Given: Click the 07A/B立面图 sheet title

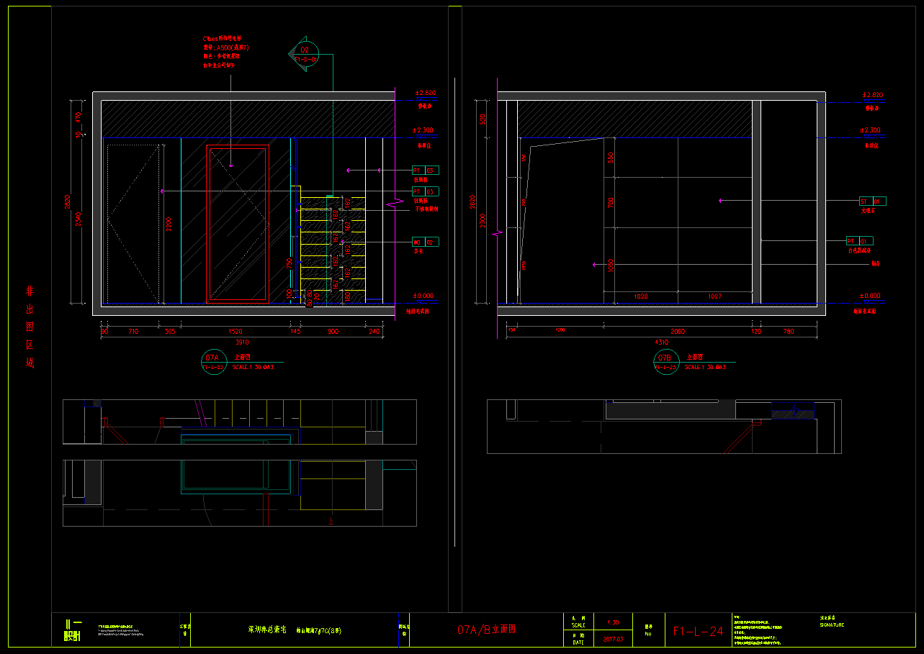Looking at the screenshot, I should tap(487, 629).
